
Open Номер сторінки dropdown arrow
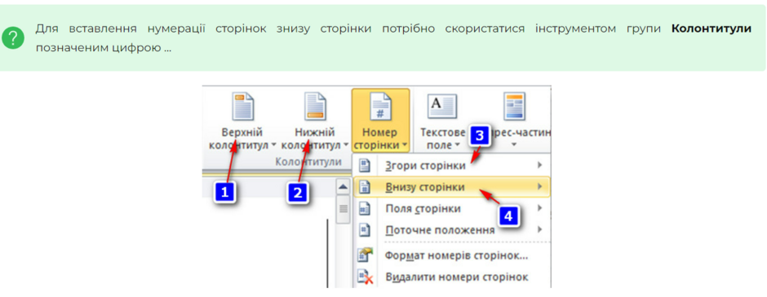pyautogui.click(x=405, y=145)
